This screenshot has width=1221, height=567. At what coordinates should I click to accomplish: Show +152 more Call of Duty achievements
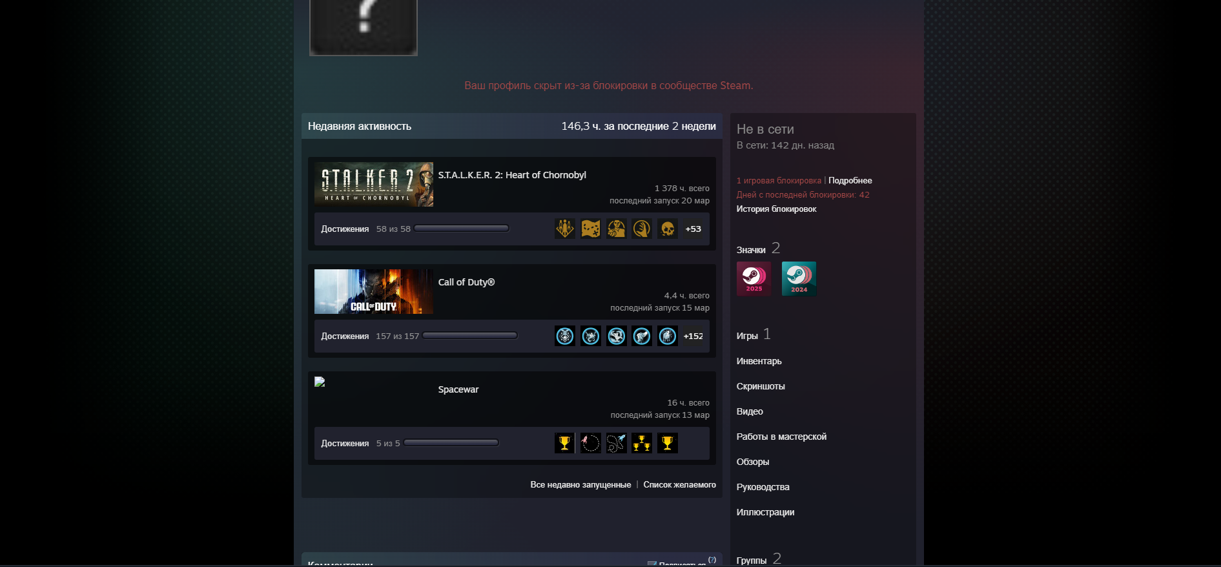click(693, 336)
